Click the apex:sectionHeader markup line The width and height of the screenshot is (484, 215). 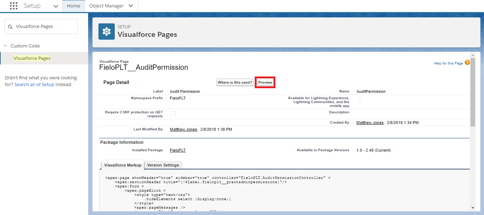201,182
